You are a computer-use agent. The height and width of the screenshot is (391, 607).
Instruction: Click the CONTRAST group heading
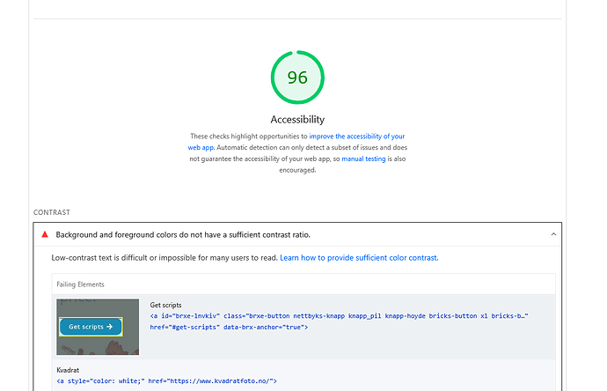click(51, 213)
